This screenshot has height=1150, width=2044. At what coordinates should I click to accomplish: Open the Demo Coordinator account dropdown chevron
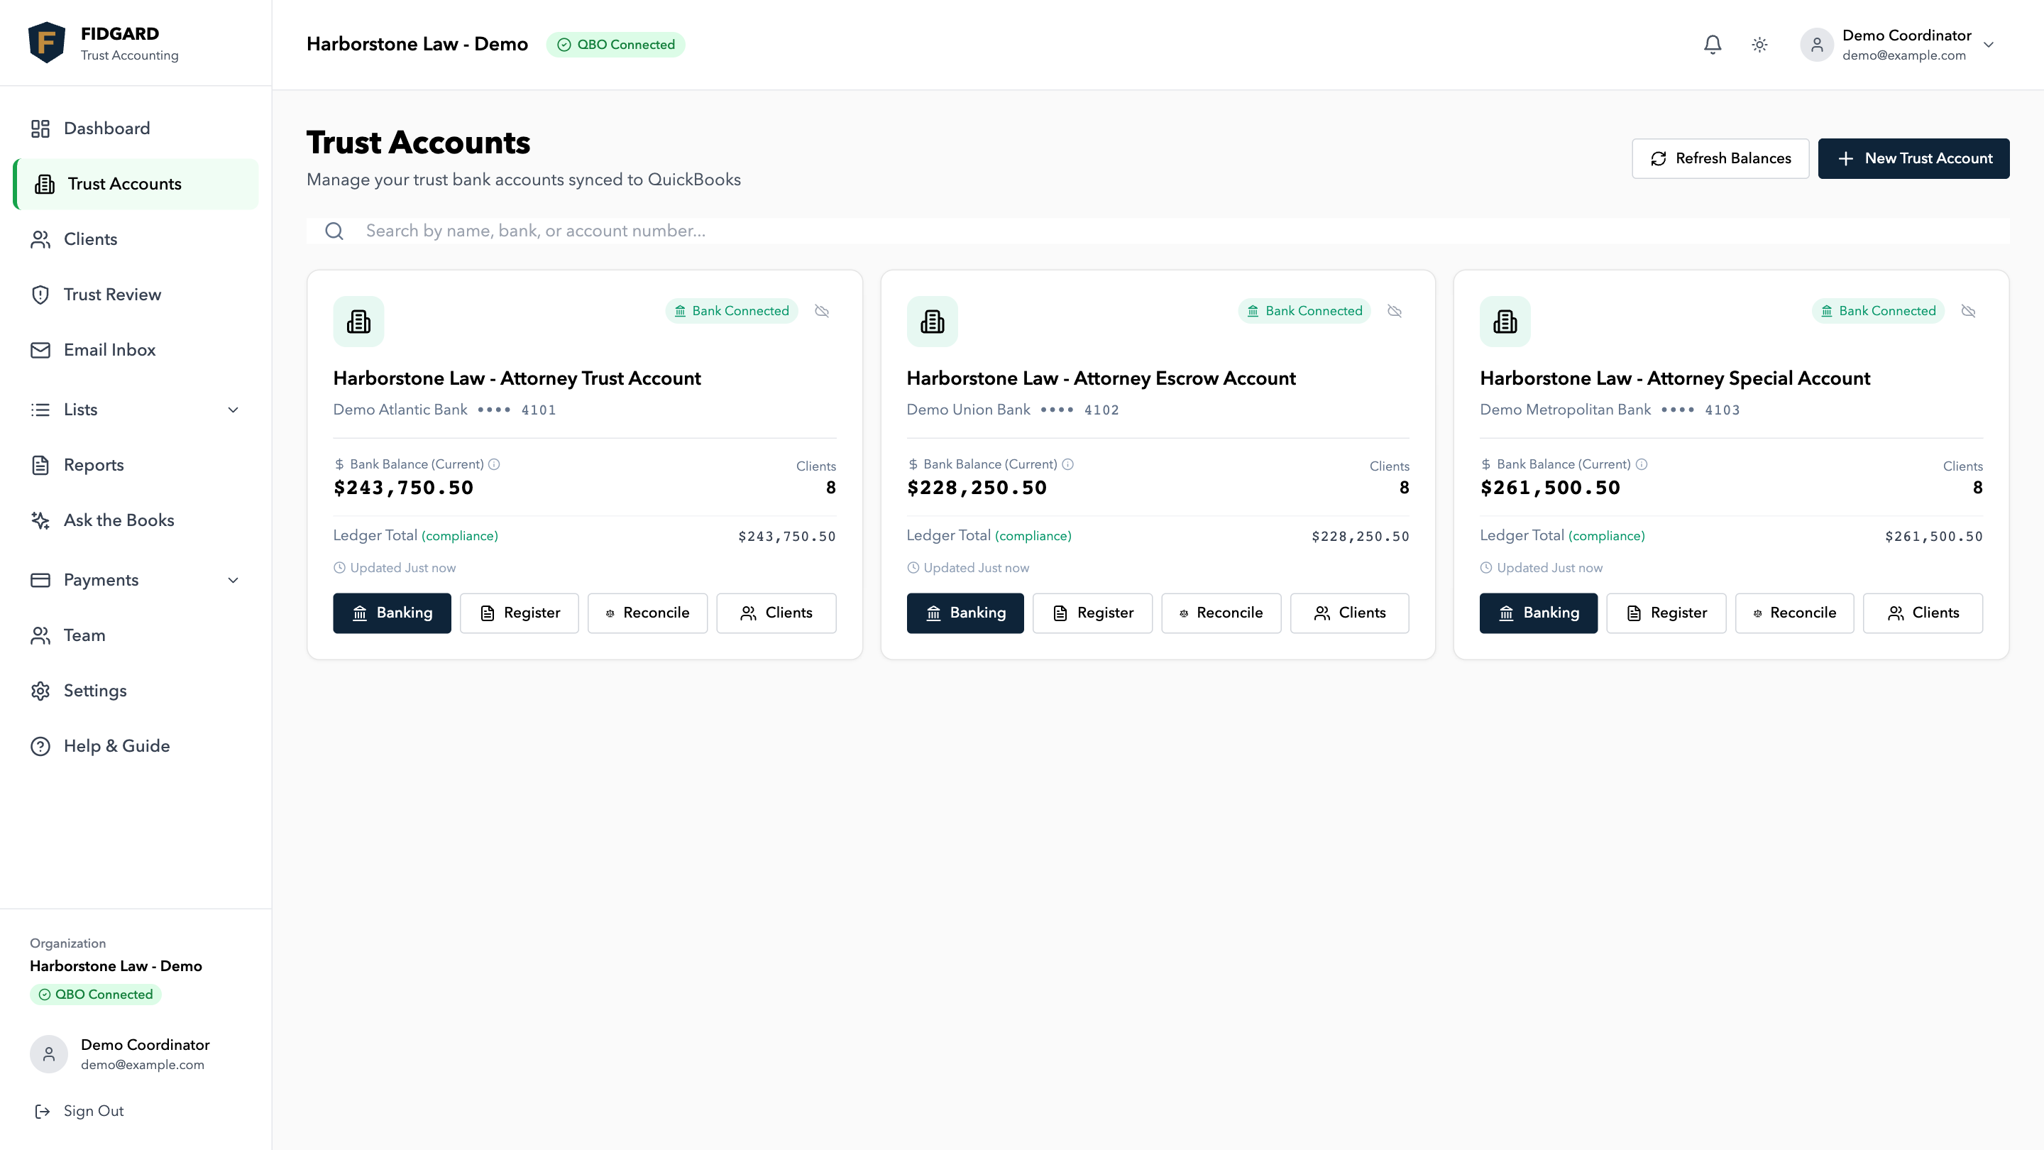[1989, 45]
